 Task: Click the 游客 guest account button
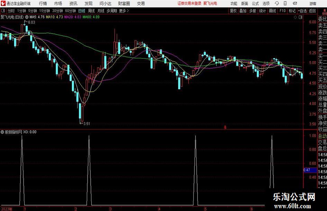point(313,3)
